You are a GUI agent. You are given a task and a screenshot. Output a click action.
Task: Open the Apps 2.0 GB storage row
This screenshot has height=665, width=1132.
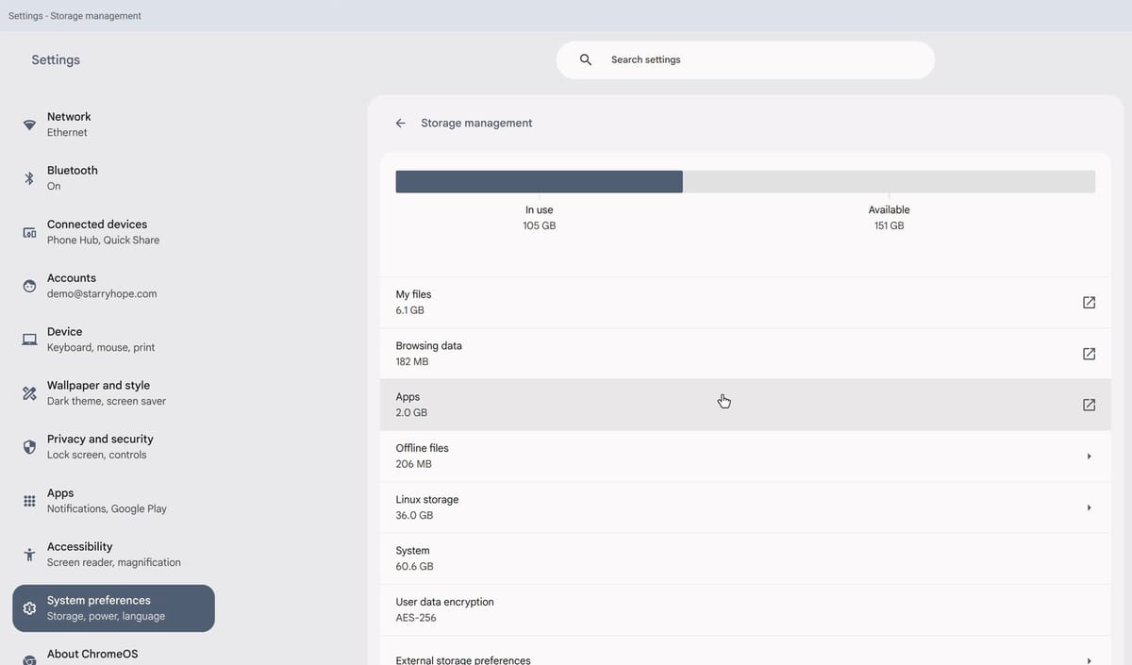pyautogui.click(x=745, y=405)
